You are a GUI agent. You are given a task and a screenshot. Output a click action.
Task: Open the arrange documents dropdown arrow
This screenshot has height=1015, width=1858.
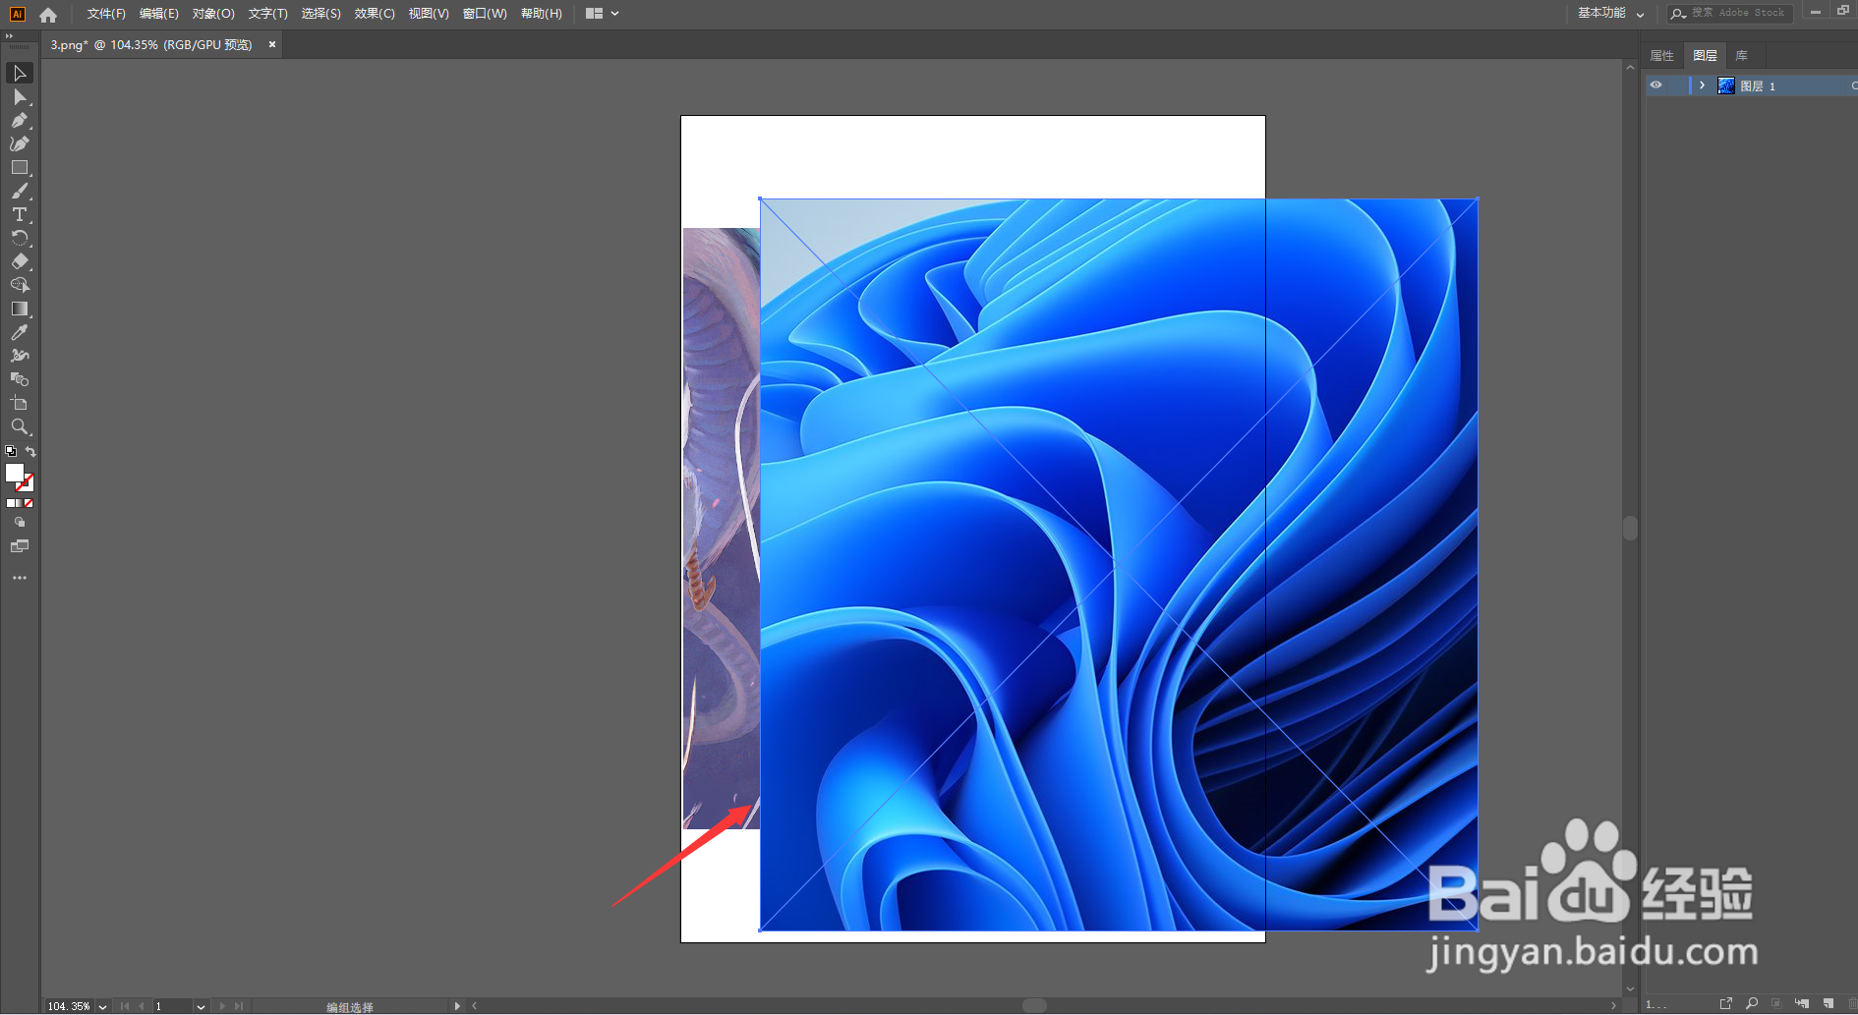(x=614, y=14)
